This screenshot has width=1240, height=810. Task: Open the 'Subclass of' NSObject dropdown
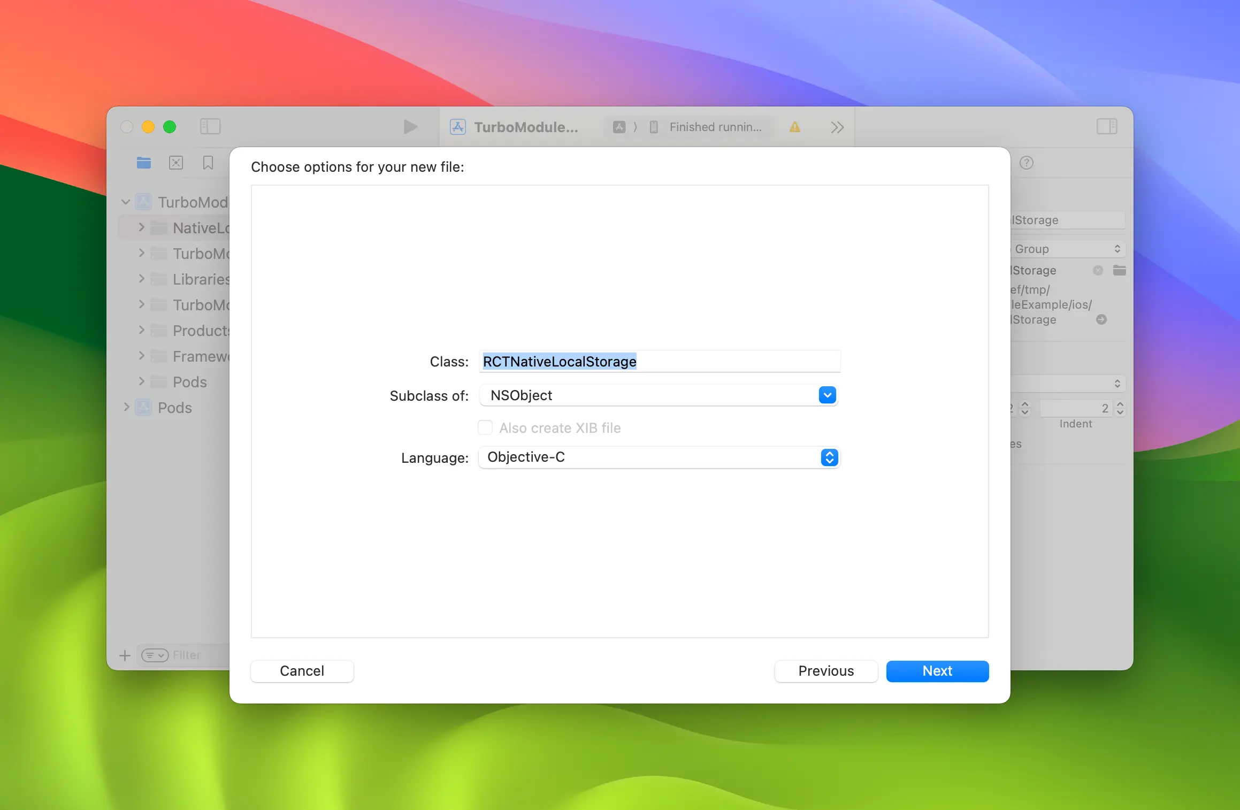[826, 395]
